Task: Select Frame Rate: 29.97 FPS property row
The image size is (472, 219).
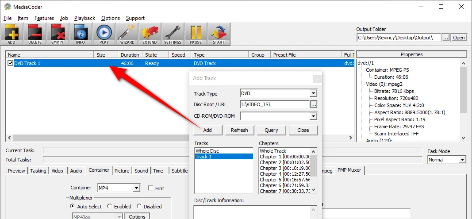Action: point(399,127)
